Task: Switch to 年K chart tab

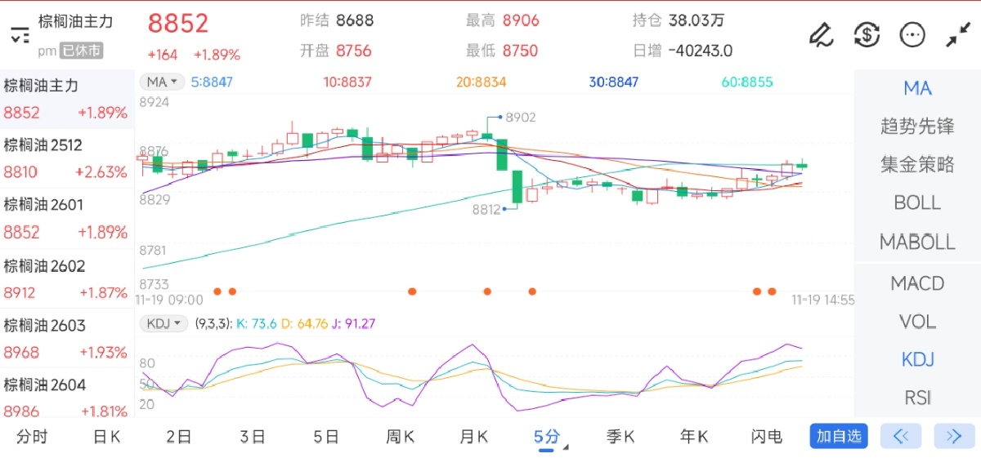Action: point(694,437)
